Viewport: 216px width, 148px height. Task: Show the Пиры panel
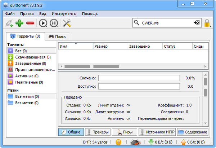[125, 132]
